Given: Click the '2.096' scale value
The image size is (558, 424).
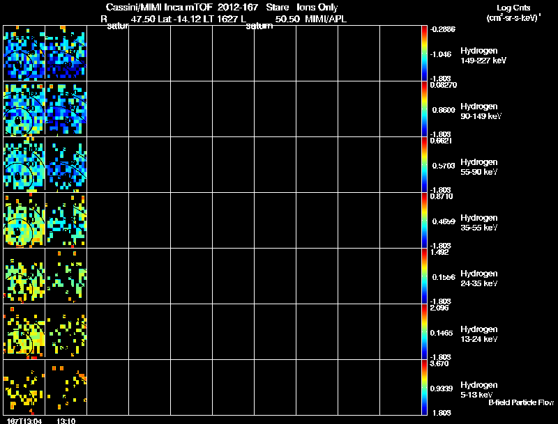Looking at the screenshot, I should click(x=439, y=308).
